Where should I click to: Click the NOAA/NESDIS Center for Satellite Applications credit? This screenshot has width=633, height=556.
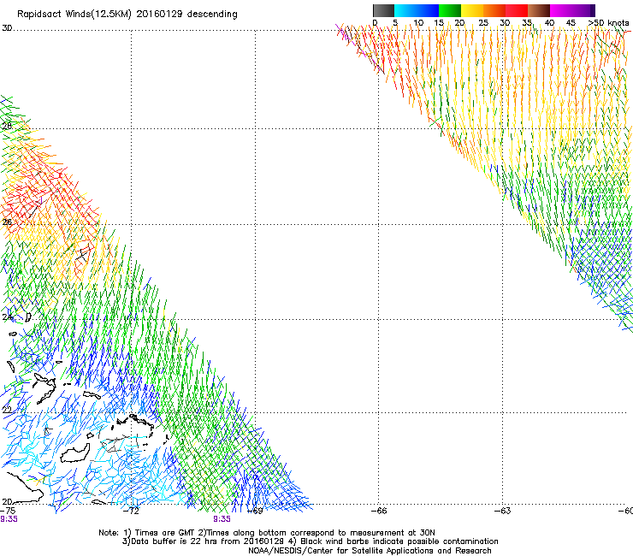tap(370, 551)
